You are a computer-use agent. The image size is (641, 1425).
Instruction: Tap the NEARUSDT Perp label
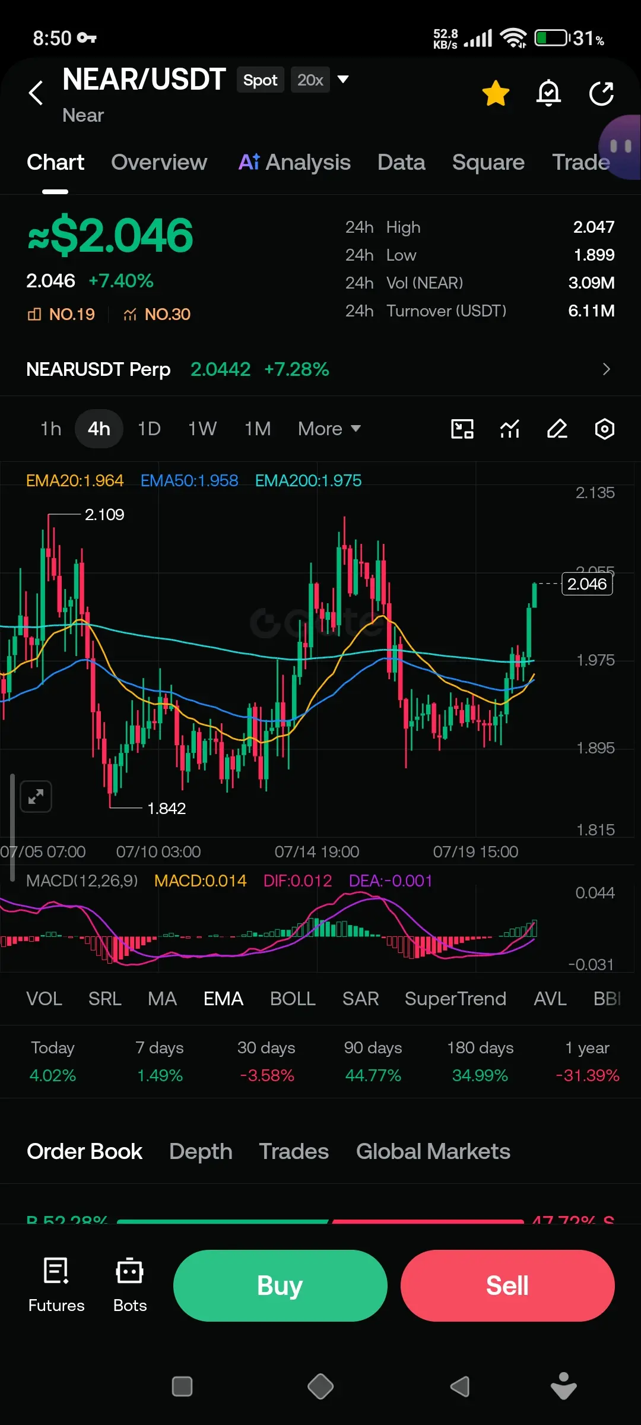tap(99, 369)
